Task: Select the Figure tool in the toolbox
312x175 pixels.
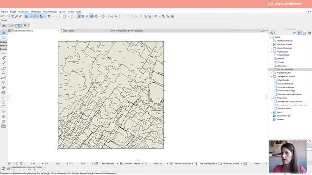Action: point(3,122)
